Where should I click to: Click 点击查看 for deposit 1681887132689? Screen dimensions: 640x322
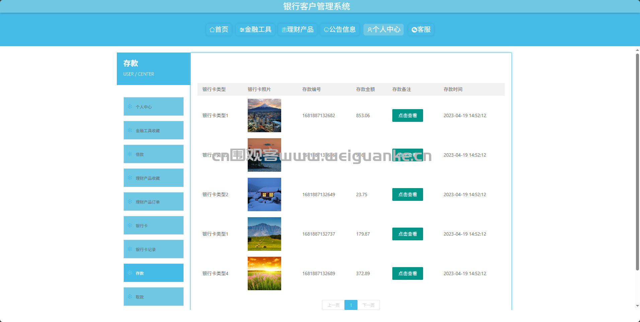tap(408, 273)
